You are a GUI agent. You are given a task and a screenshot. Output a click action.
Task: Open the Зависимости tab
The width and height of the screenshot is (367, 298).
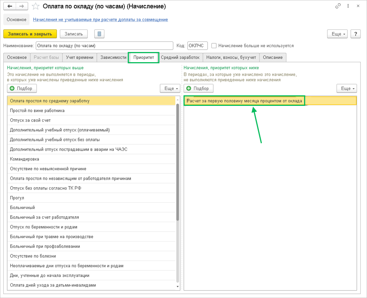click(x=113, y=57)
